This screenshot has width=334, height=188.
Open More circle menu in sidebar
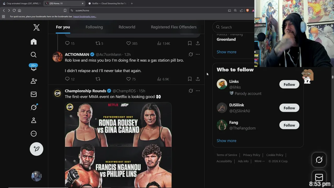pos(34,134)
